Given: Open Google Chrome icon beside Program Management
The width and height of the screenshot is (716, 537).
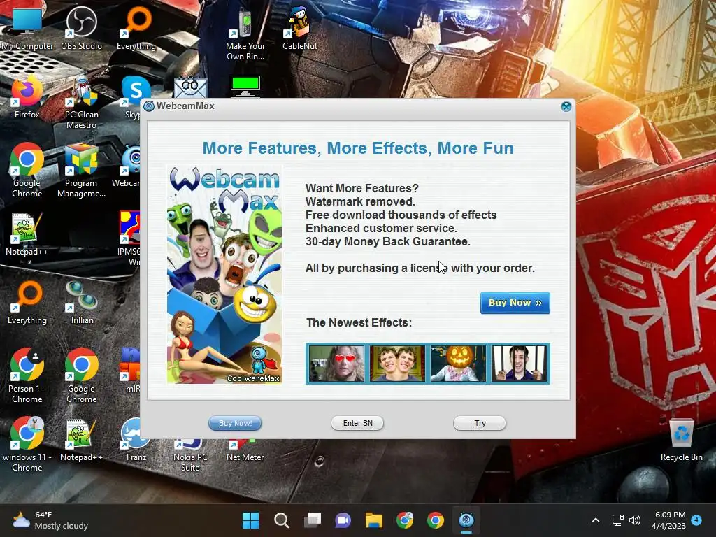Looking at the screenshot, I should click(27, 170).
